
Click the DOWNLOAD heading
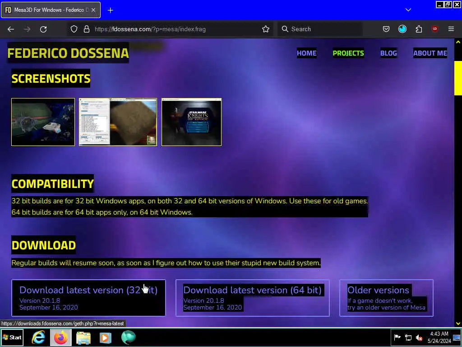click(44, 245)
